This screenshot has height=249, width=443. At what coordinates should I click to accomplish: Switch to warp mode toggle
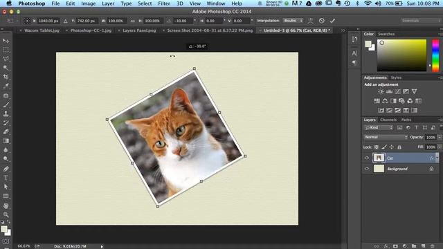pos(311,21)
